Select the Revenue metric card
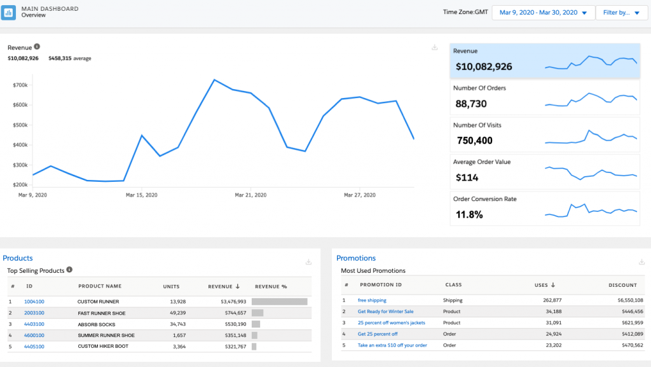 544,61
